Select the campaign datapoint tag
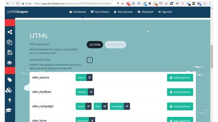Viewport: 218px width, 122px height. pos(117,106)
